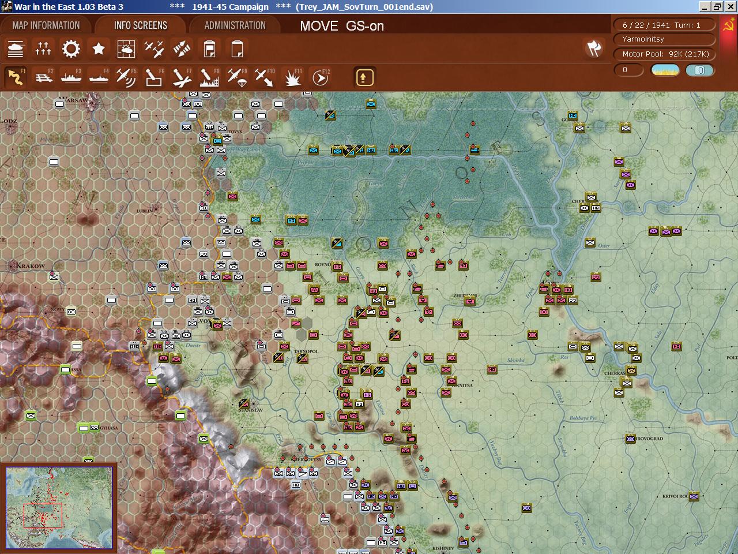The width and height of the screenshot is (738, 554).
Task: Click the MOVE GS-on mode label
Action: coord(342,26)
